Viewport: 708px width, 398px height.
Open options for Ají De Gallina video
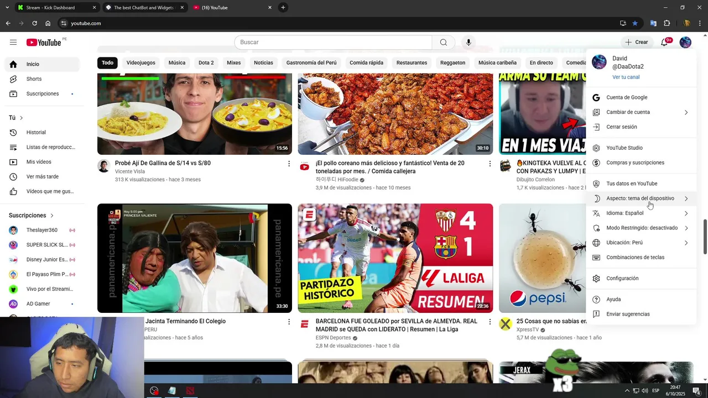[289, 164]
